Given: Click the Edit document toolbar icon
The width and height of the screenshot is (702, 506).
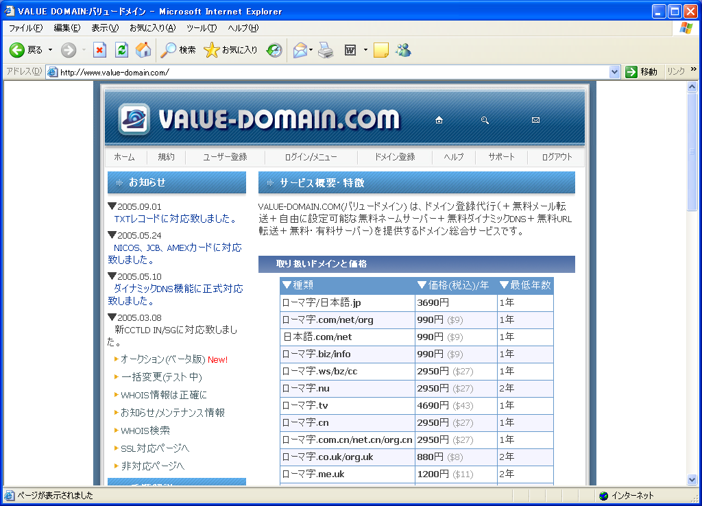Looking at the screenshot, I should [350, 50].
